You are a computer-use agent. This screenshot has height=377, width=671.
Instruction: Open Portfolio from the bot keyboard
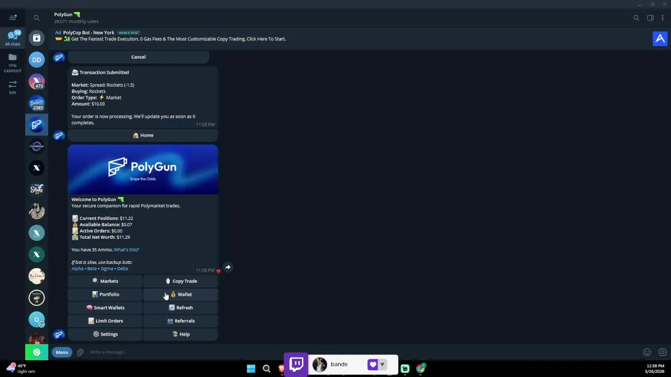coord(105,294)
